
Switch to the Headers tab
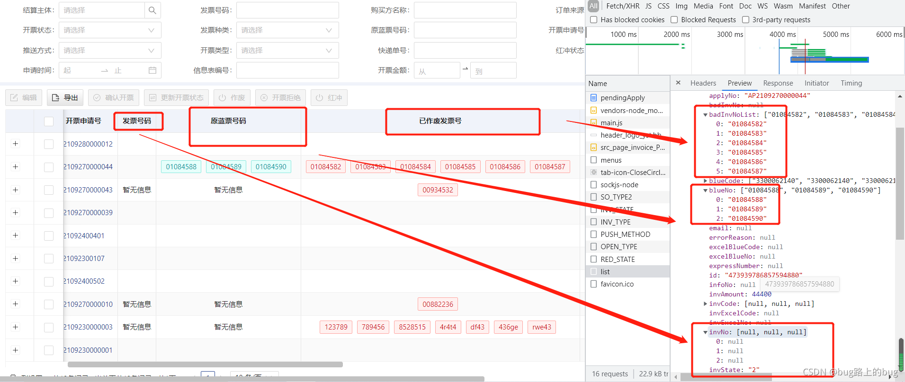tap(703, 83)
